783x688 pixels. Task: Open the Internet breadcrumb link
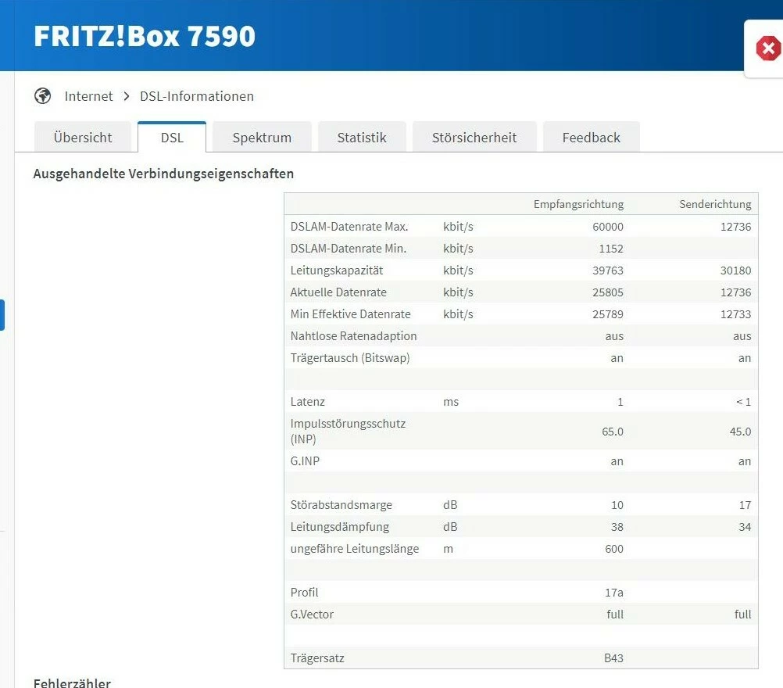coord(88,96)
